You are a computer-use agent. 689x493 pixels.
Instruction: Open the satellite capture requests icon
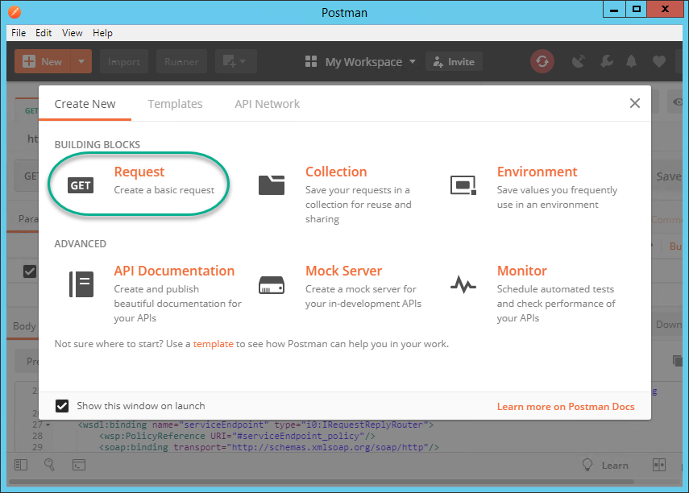click(x=579, y=61)
